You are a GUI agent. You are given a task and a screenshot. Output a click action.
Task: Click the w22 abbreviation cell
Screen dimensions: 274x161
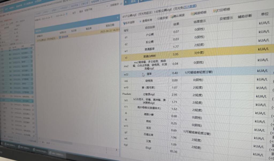click(x=126, y=74)
